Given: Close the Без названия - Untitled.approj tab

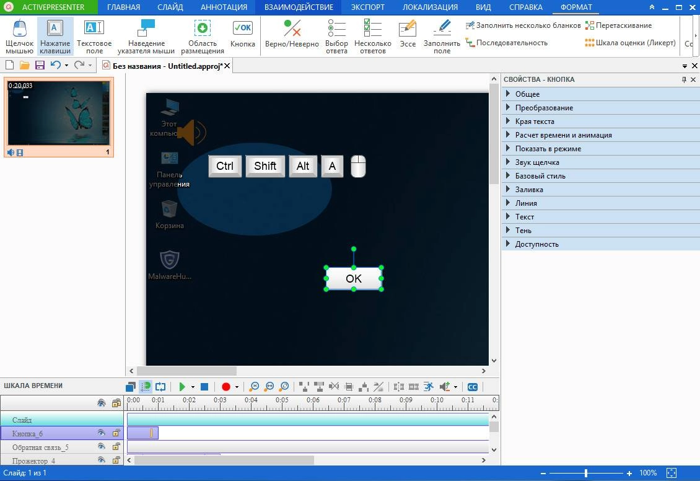Looking at the screenshot, I should pyautogui.click(x=227, y=66).
